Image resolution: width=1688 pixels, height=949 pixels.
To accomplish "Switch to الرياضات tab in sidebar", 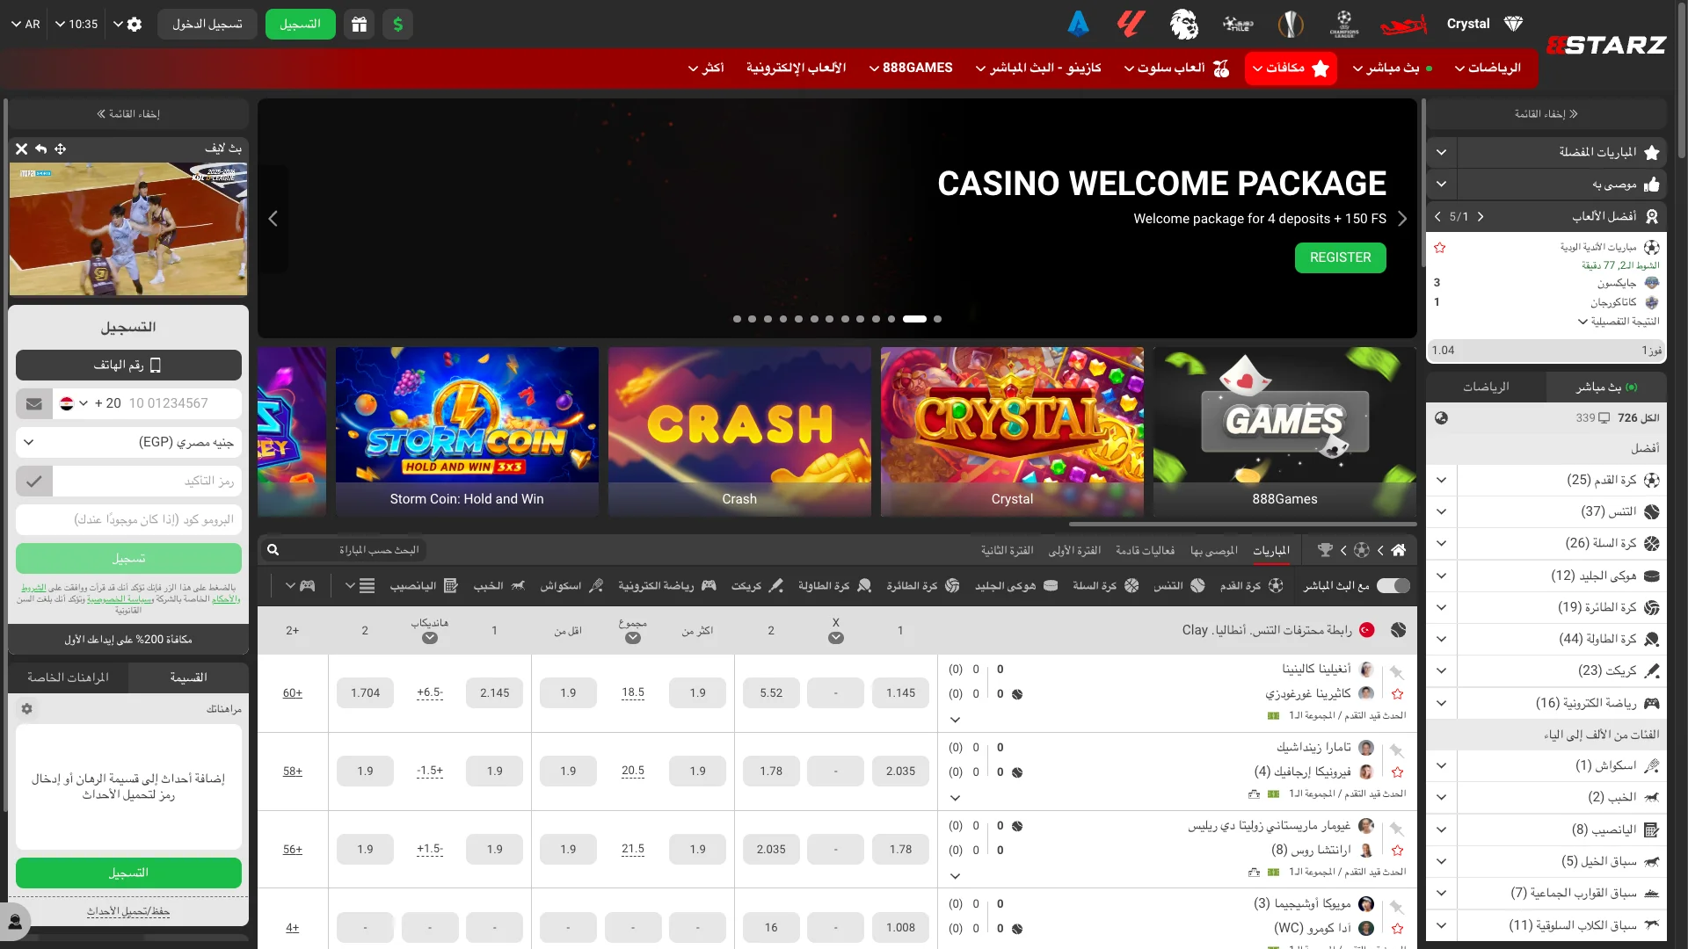I will coord(1486,387).
